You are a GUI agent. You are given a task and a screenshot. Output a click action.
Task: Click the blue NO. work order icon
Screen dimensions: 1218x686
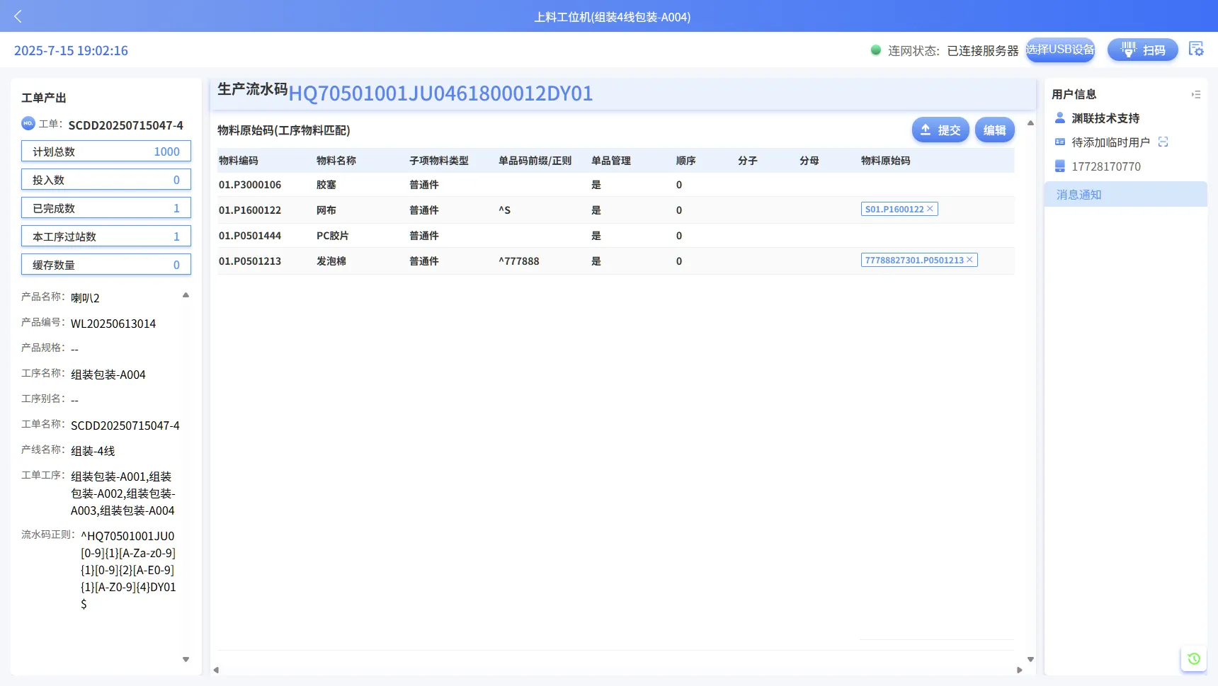pyautogui.click(x=28, y=123)
